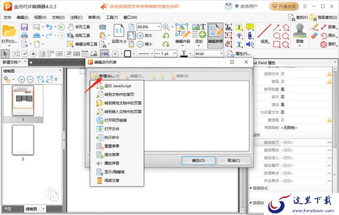Expand the 打开(O) dropdown arrow
339x215 pixels.
pos(9,46)
